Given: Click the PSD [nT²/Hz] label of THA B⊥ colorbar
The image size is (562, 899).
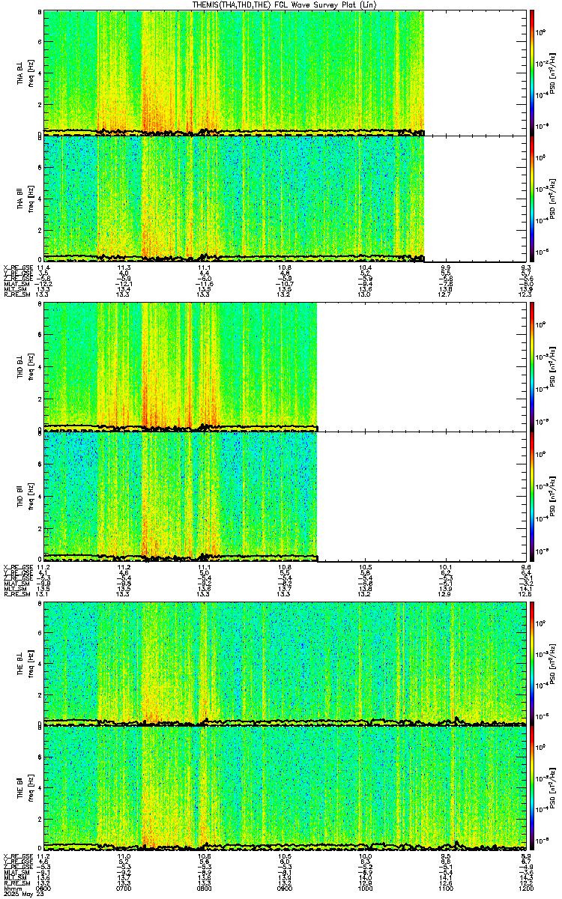Looking at the screenshot, I should pyautogui.click(x=553, y=72).
